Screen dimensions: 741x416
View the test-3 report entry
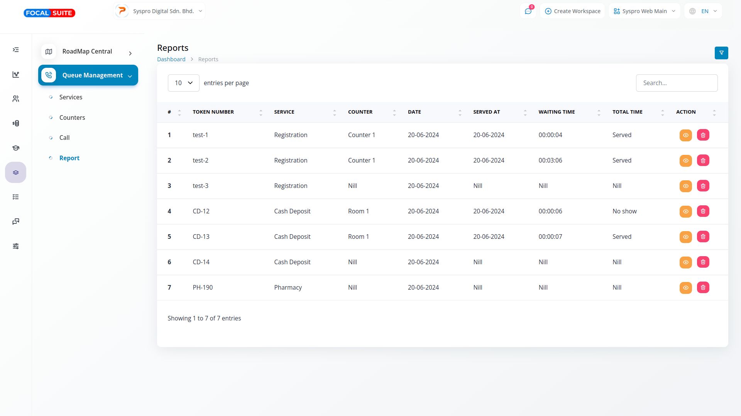[685, 186]
